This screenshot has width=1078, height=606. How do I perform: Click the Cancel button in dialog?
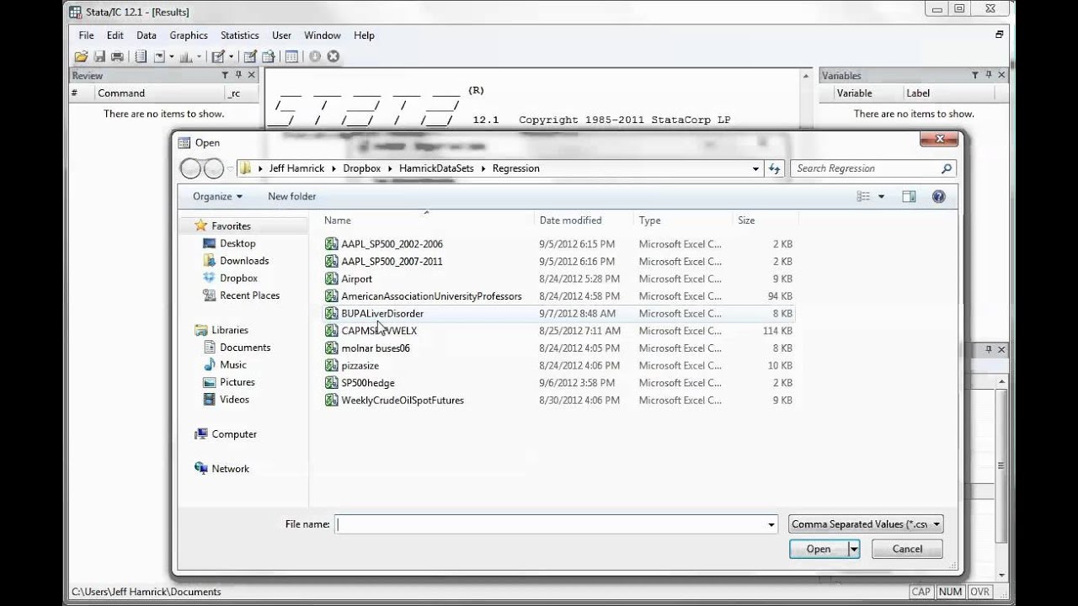tap(907, 549)
